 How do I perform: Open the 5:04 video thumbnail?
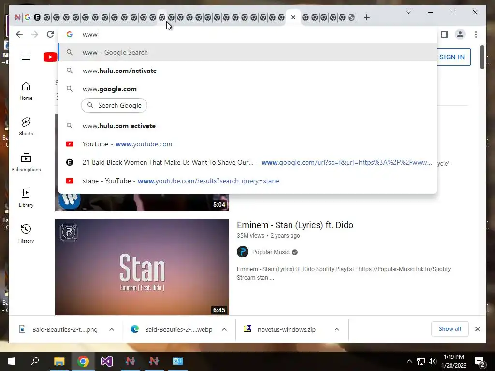point(142,202)
